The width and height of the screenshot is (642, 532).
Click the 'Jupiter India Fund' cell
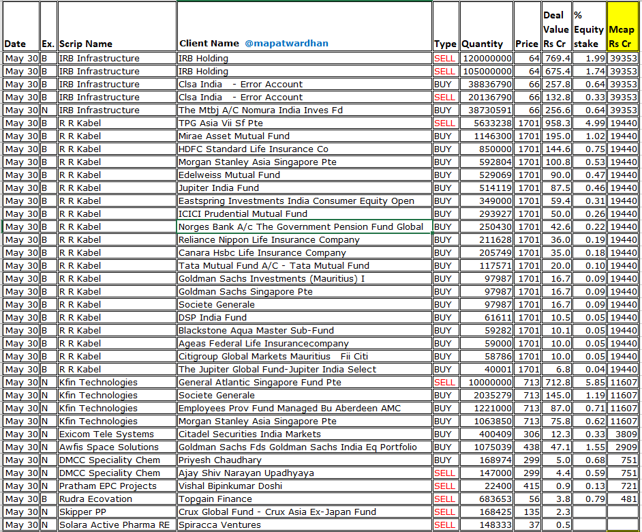tap(305, 188)
